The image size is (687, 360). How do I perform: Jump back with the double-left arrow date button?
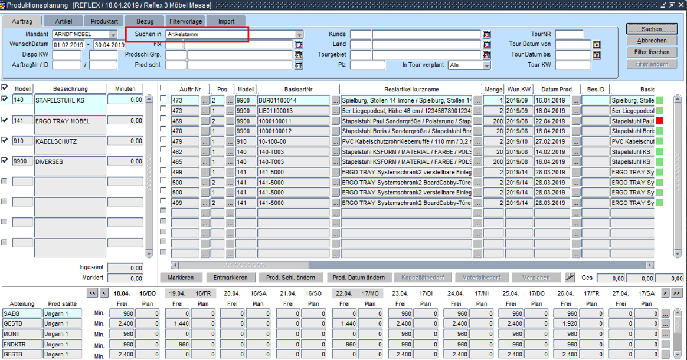click(x=92, y=293)
